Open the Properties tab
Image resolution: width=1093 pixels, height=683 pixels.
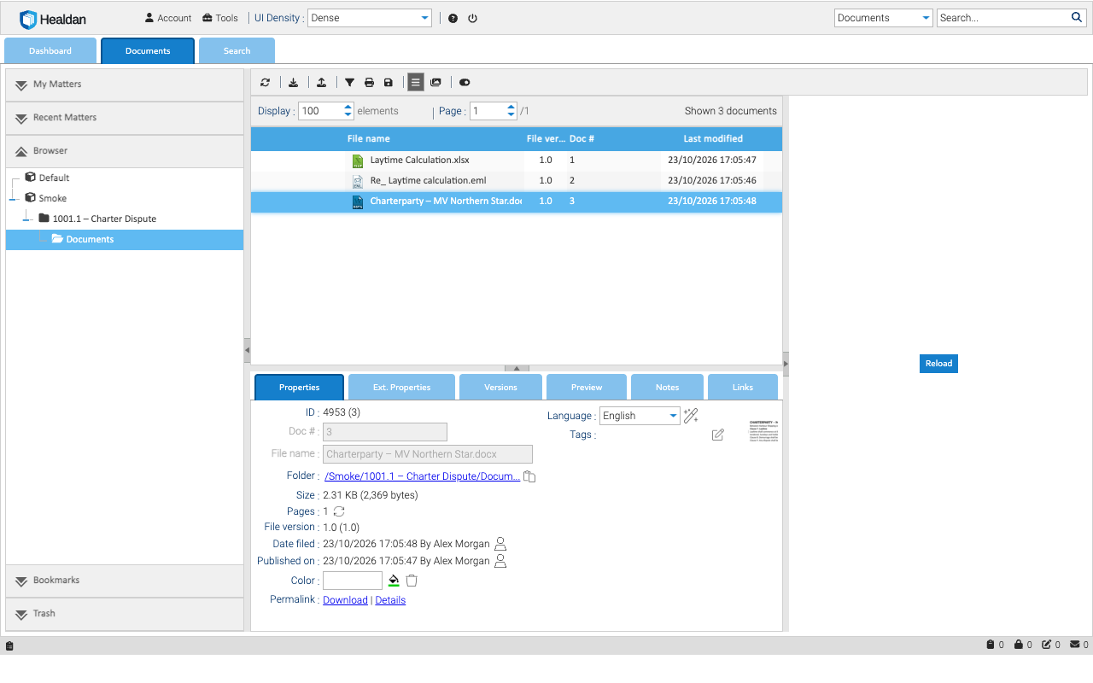click(299, 387)
